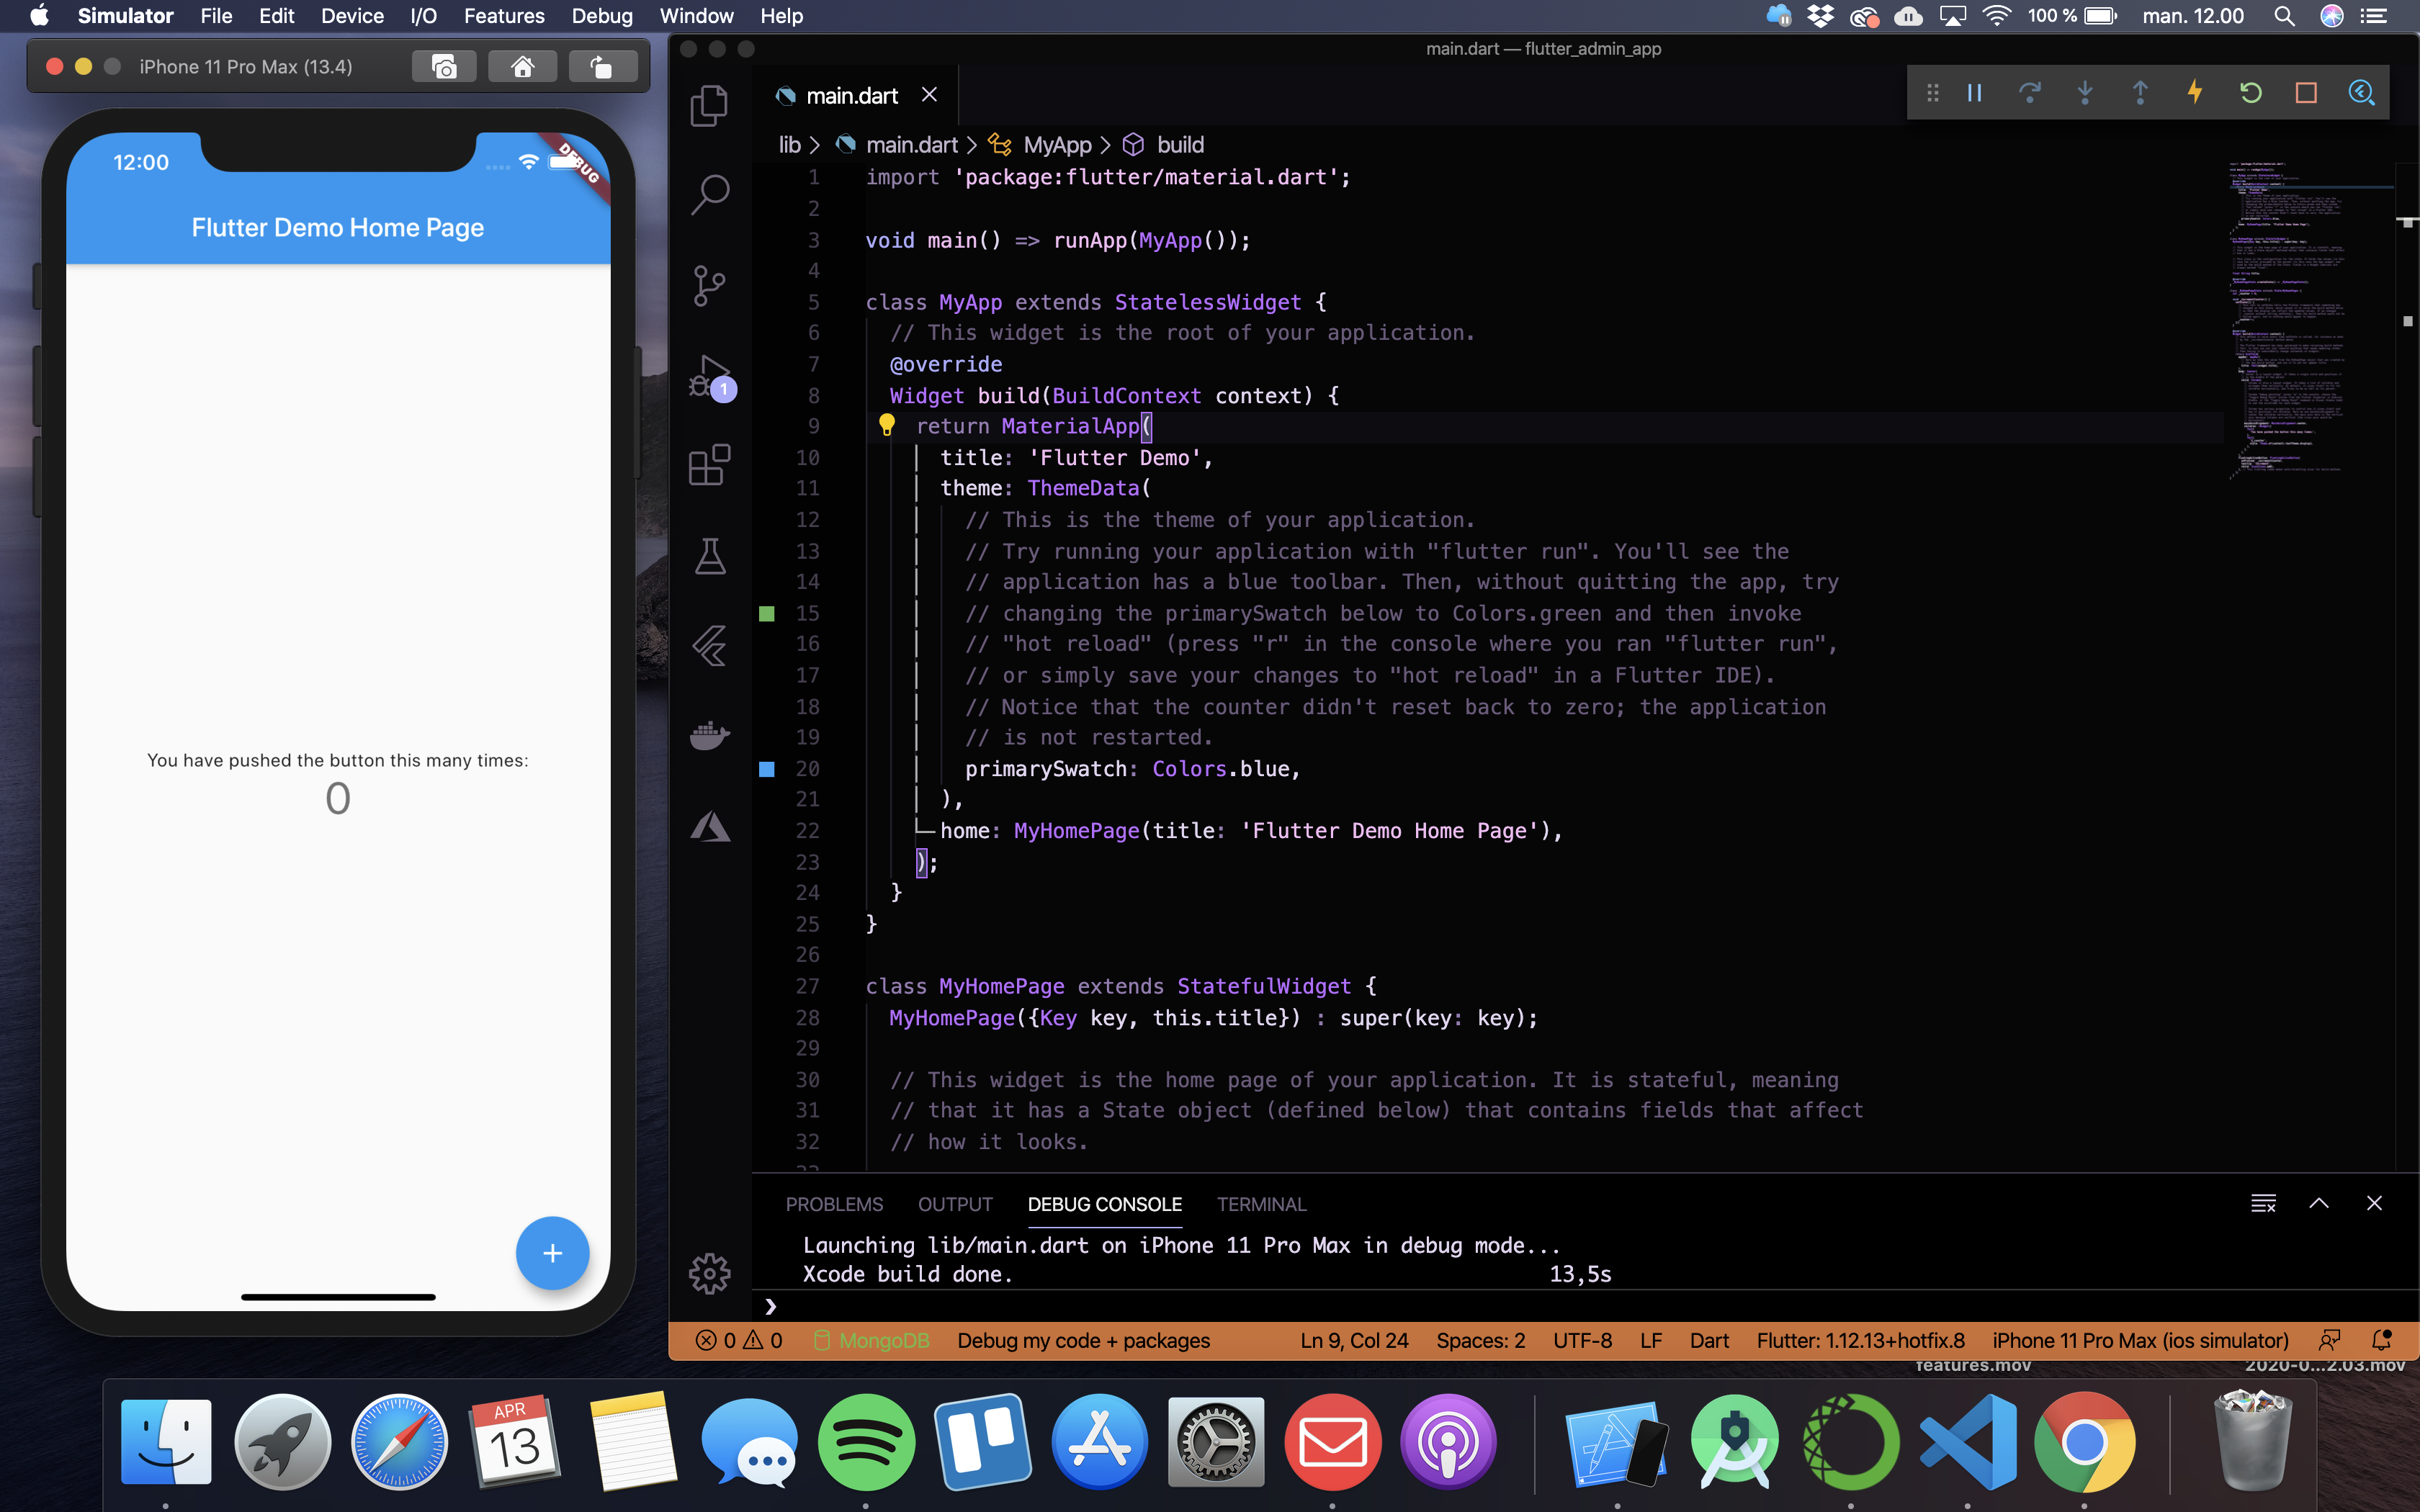
Task: Open the I/O menu
Action: pyautogui.click(x=423, y=16)
